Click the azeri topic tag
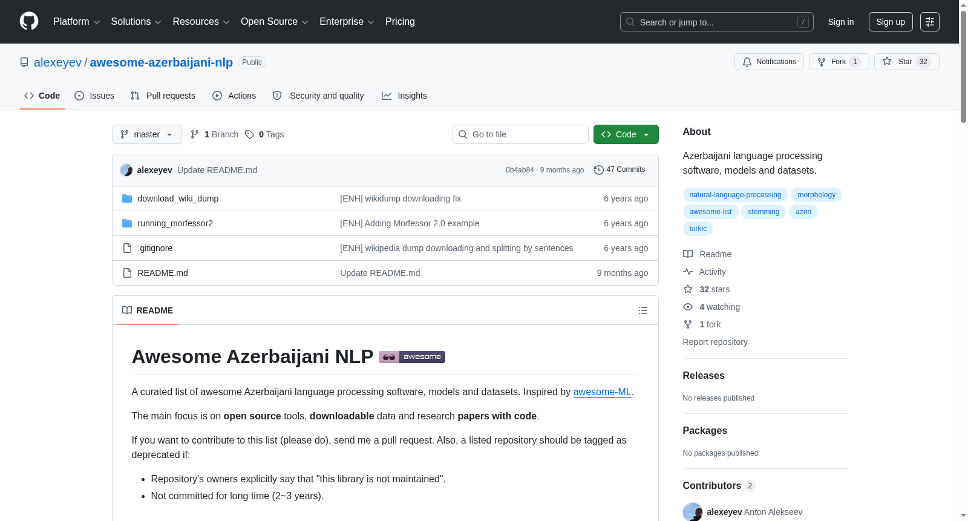Image resolution: width=968 pixels, height=521 pixels. click(803, 212)
